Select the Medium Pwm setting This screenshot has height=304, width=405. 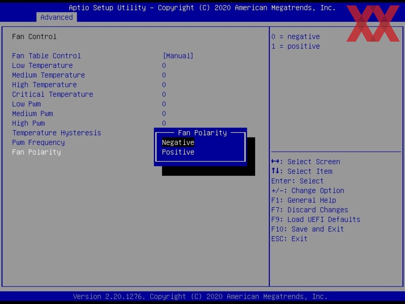point(32,114)
